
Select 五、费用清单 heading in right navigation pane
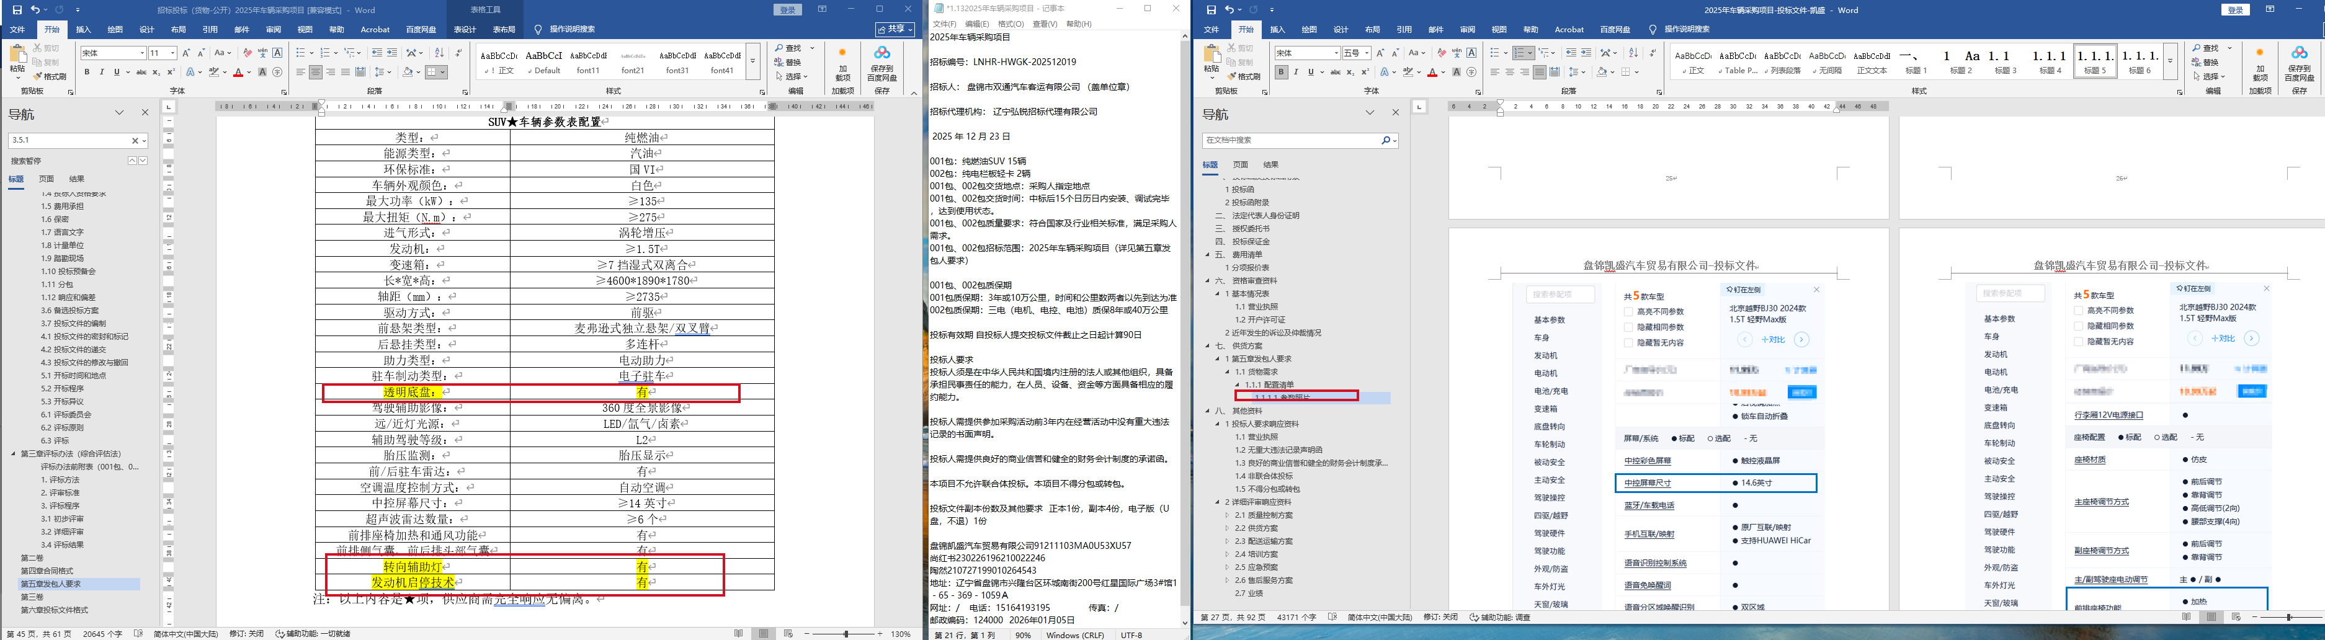(1238, 254)
